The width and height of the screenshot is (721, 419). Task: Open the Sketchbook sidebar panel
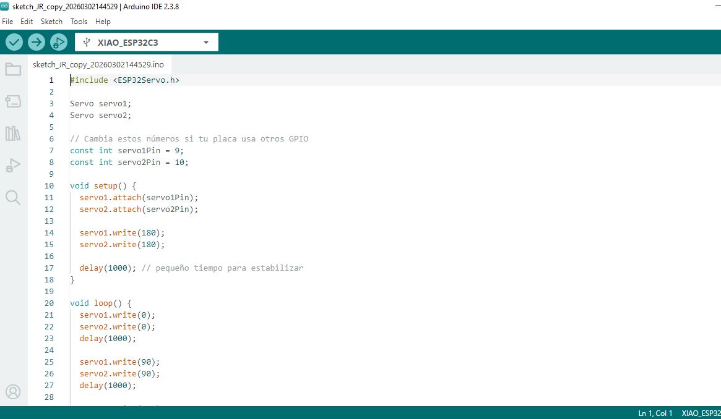tap(13, 69)
